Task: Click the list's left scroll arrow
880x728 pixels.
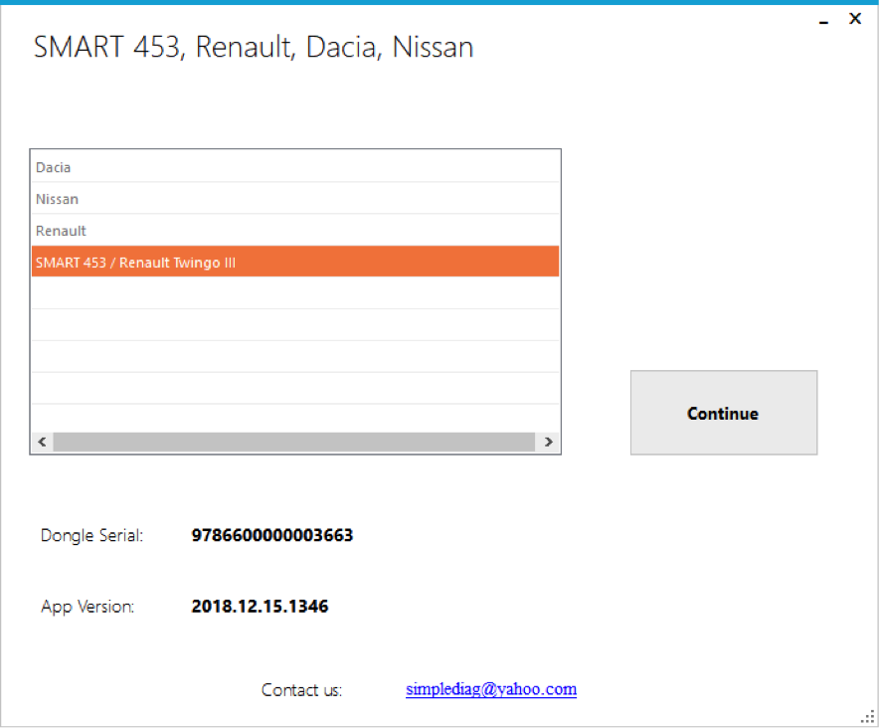Action: (42, 442)
